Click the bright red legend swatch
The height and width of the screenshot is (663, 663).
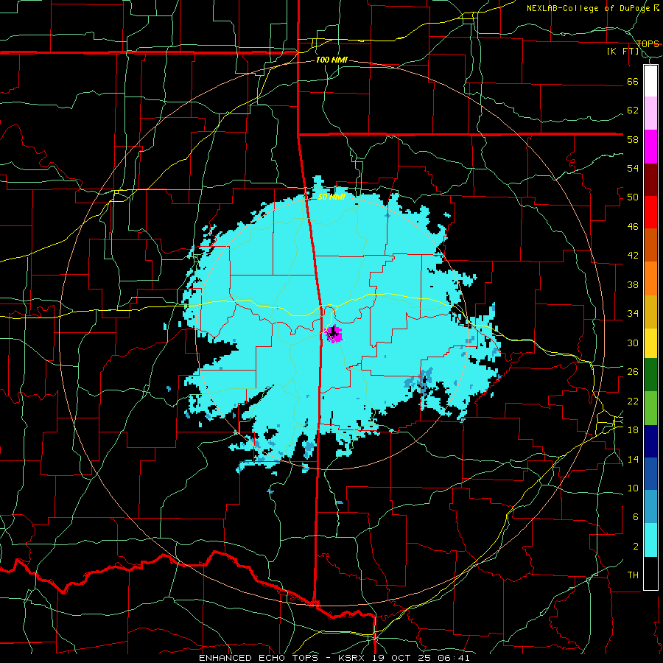point(650,212)
